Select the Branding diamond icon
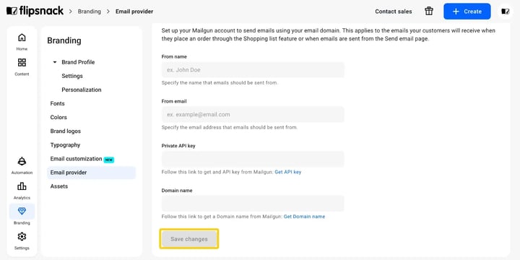Viewport: 520px width, 260px height. [x=22, y=211]
